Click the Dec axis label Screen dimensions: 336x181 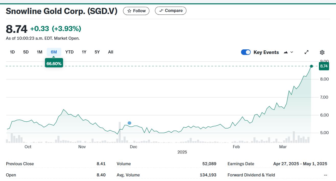click(134, 147)
